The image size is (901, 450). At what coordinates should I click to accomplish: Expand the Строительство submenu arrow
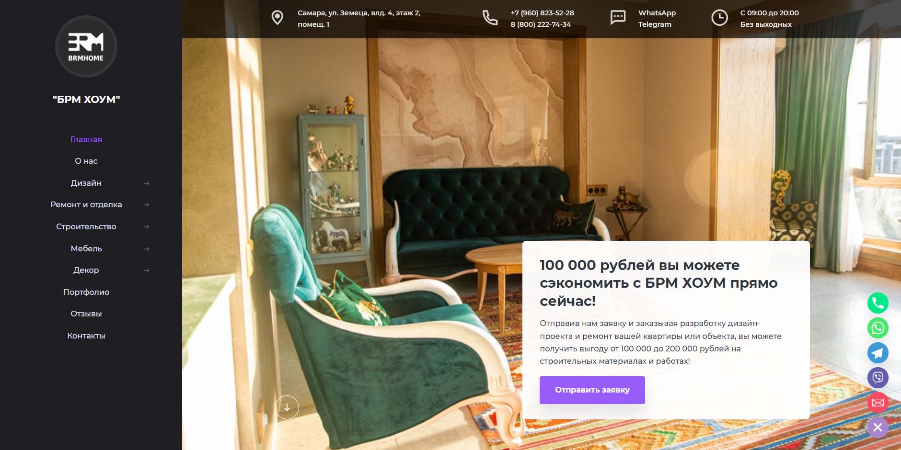click(147, 227)
